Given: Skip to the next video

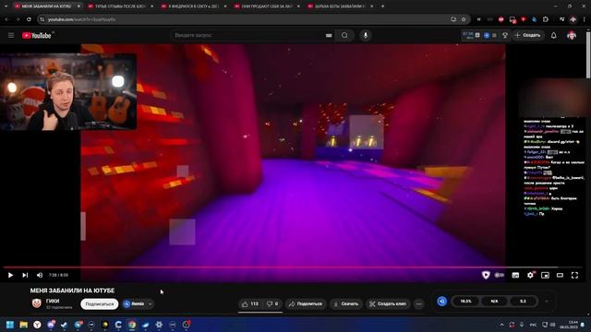Looking at the screenshot, I should 25,275.
